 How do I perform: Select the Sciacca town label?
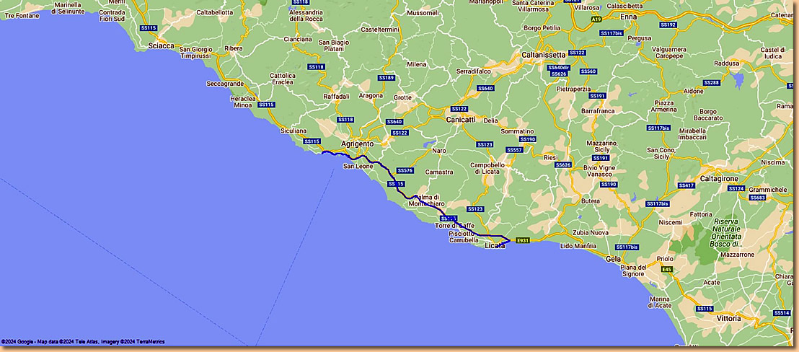[161, 46]
